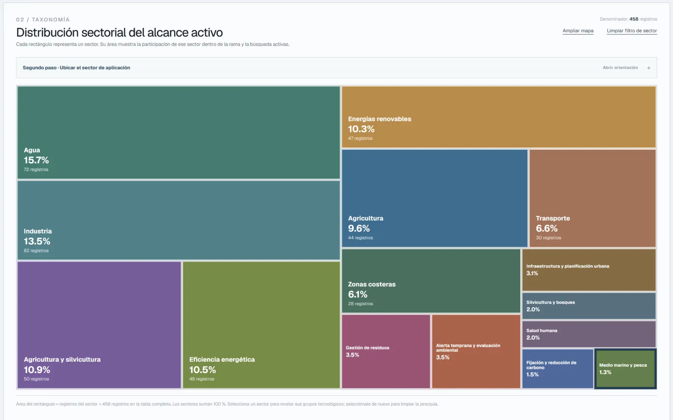Deselect the highlighted Medio marino y pesca tile

(x=626, y=369)
